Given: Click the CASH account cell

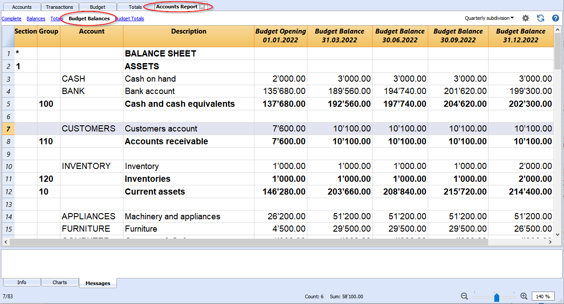Looking at the screenshot, I should 92,79.
